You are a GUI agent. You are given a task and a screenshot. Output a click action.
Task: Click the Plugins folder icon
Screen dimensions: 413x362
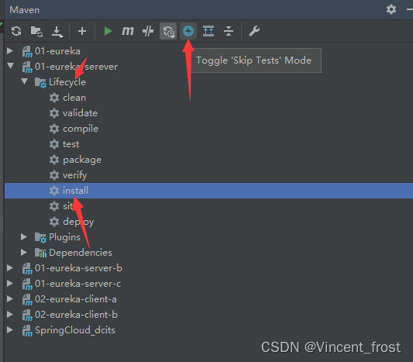pyautogui.click(x=40, y=238)
